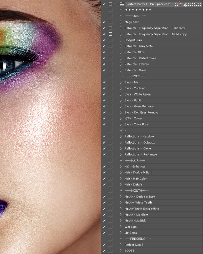
Task: Uncheck the Wet Lips action
Action: click(x=104, y=227)
